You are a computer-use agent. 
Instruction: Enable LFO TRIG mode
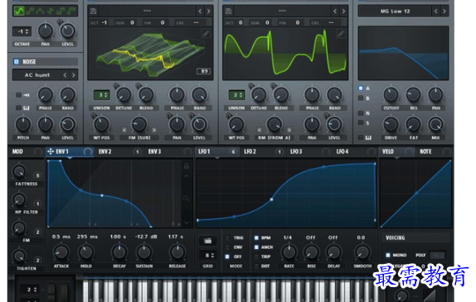[x=227, y=237]
